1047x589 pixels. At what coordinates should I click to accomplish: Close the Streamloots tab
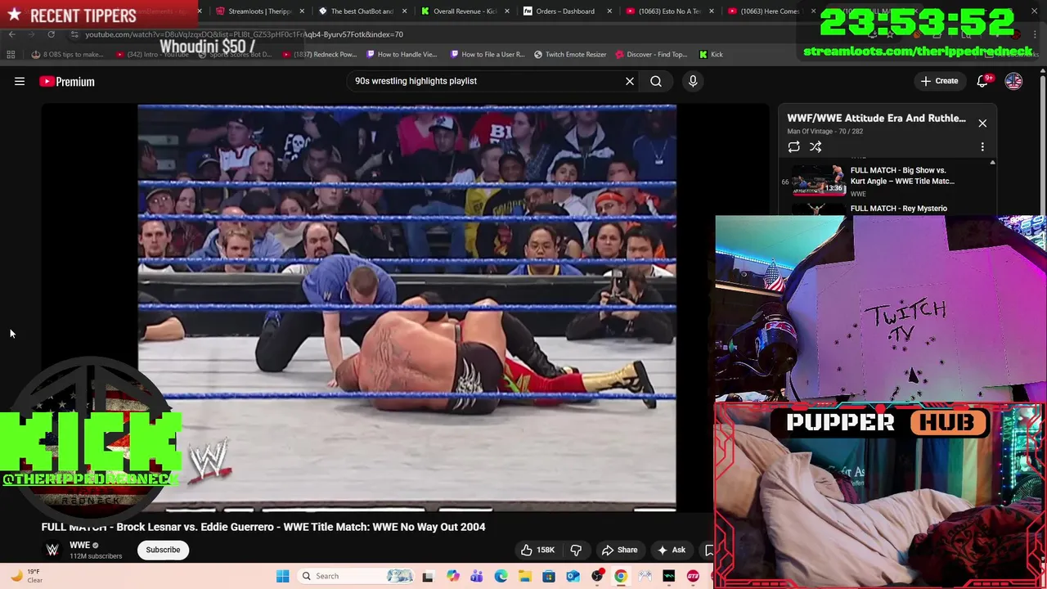tap(303, 11)
